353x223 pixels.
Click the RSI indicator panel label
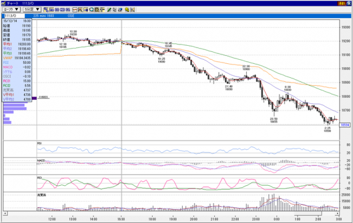(40, 143)
